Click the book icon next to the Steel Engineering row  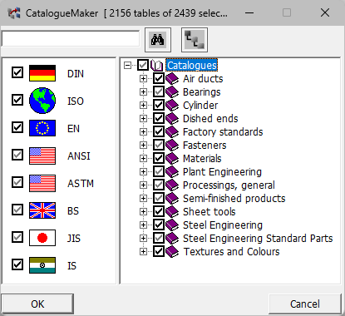click(172, 225)
